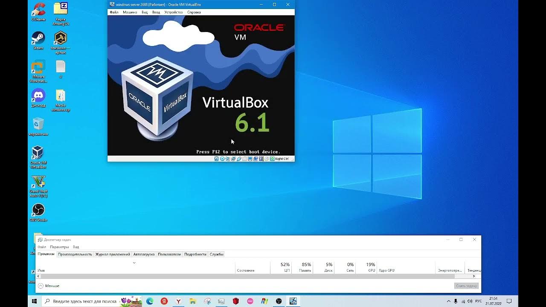The width and height of the screenshot is (546, 307).
Task: Open File Explorer from the taskbar
Action: point(193,301)
